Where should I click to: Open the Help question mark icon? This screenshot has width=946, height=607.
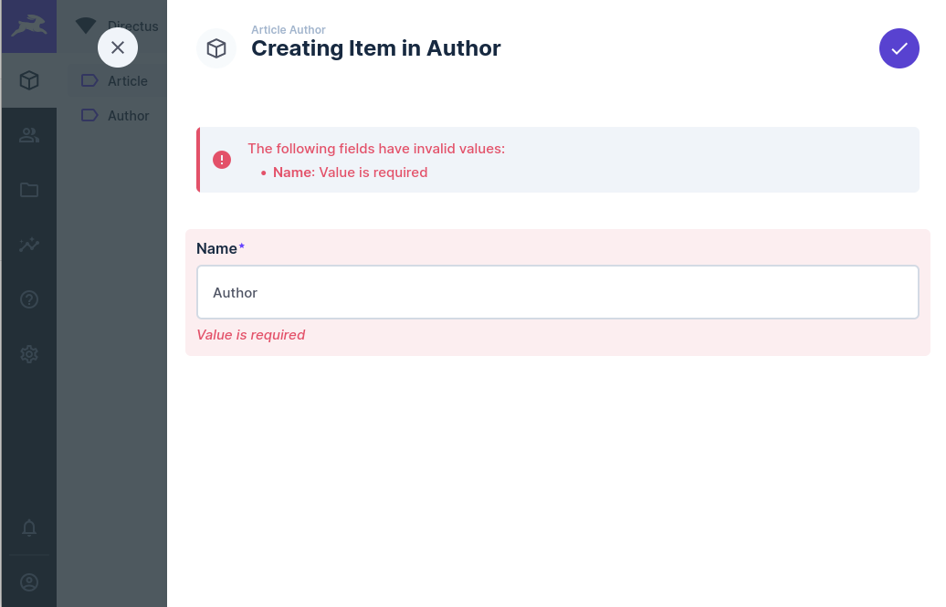[x=28, y=299]
